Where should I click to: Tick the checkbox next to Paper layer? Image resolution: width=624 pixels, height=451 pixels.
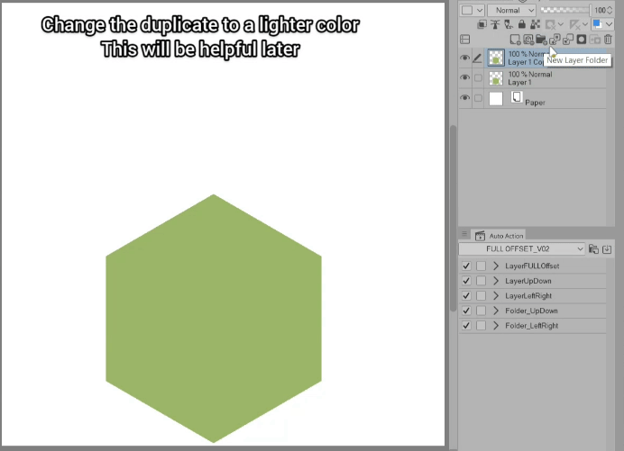pyautogui.click(x=478, y=98)
